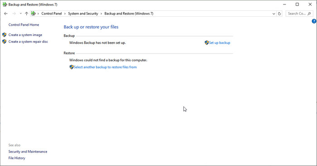Image resolution: width=317 pixels, height=166 pixels.
Task: Open Security and Maintenance link
Action: click(28, 152)
